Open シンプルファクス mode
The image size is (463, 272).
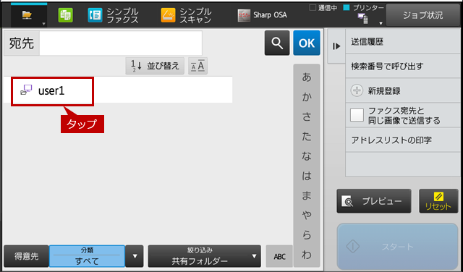click(x=113, y=15)
